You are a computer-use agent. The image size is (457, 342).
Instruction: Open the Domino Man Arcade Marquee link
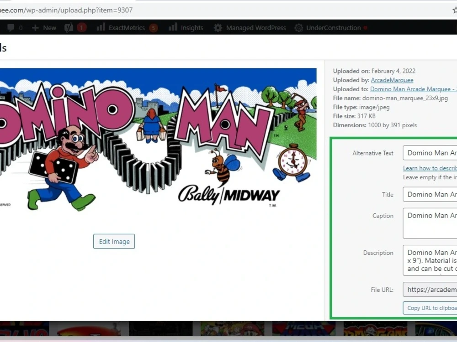coord(414,89)
